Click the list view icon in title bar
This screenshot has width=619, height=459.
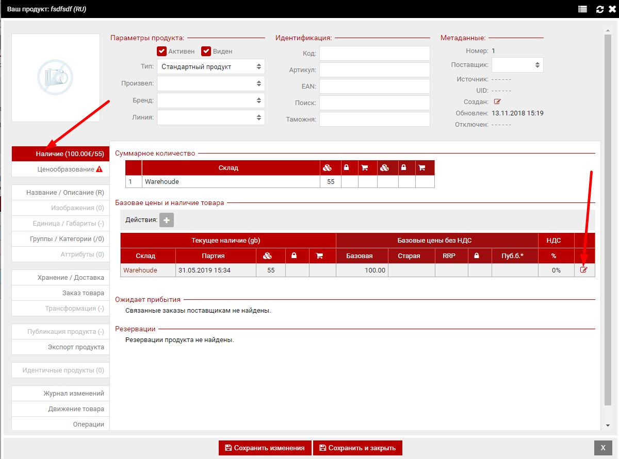coord(582,9)
